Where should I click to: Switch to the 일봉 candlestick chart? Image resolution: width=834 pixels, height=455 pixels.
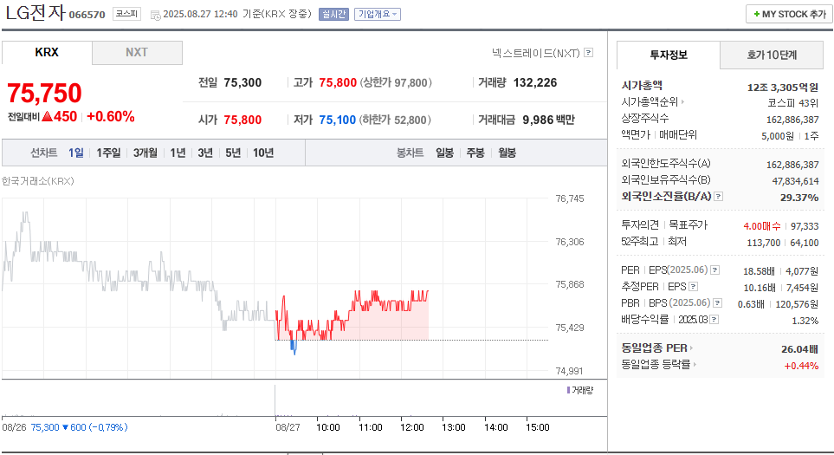[x=444, y=153]
